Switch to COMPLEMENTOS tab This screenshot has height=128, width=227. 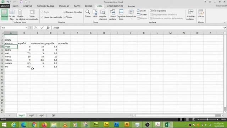115,6
